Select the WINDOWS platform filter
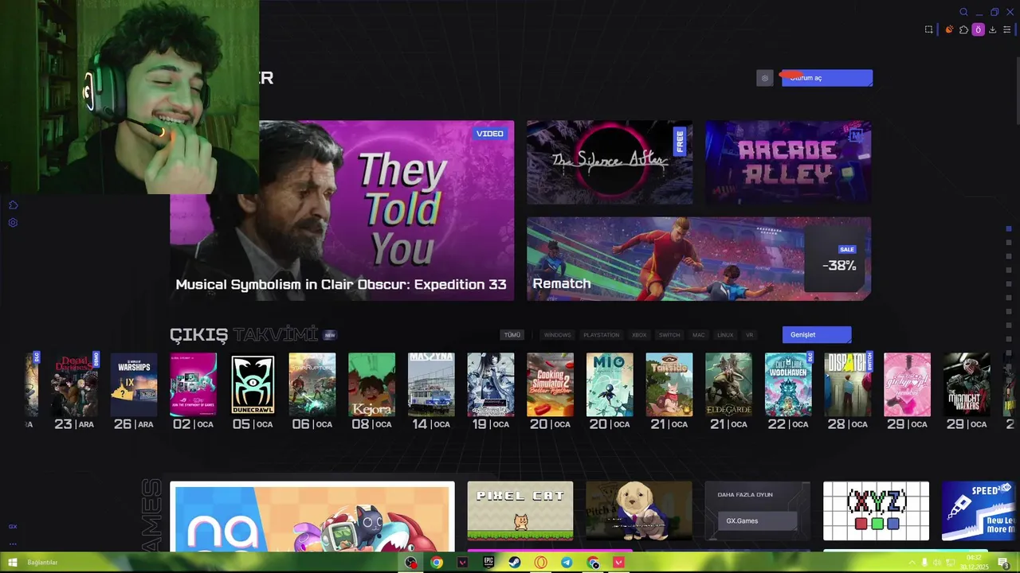 (x=557, y=335)
